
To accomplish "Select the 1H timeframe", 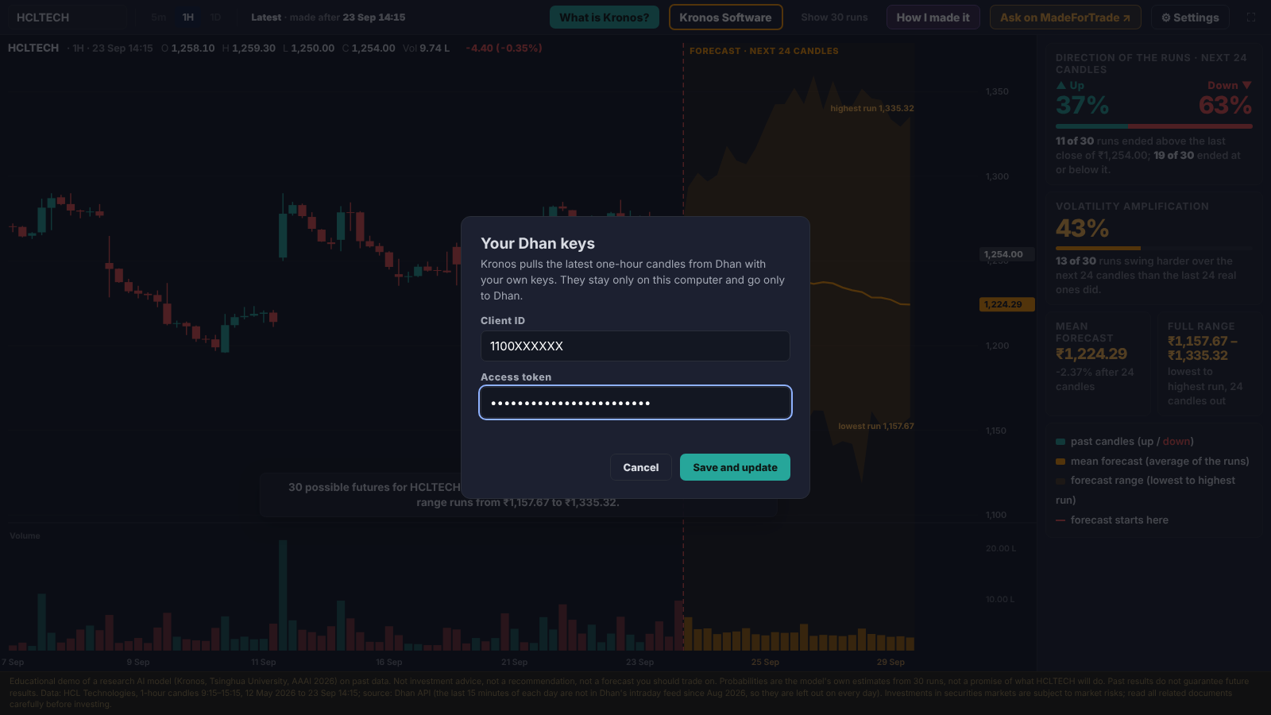I will coord(188,17).
